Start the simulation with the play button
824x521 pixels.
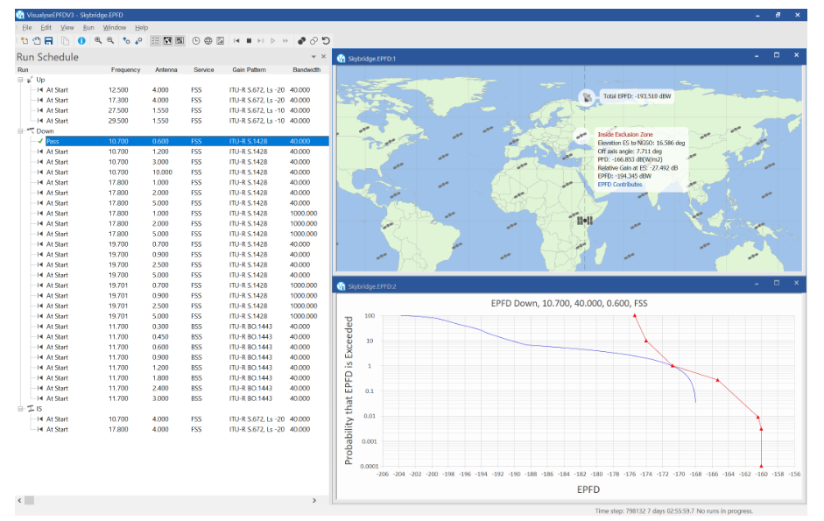point(272,40)
